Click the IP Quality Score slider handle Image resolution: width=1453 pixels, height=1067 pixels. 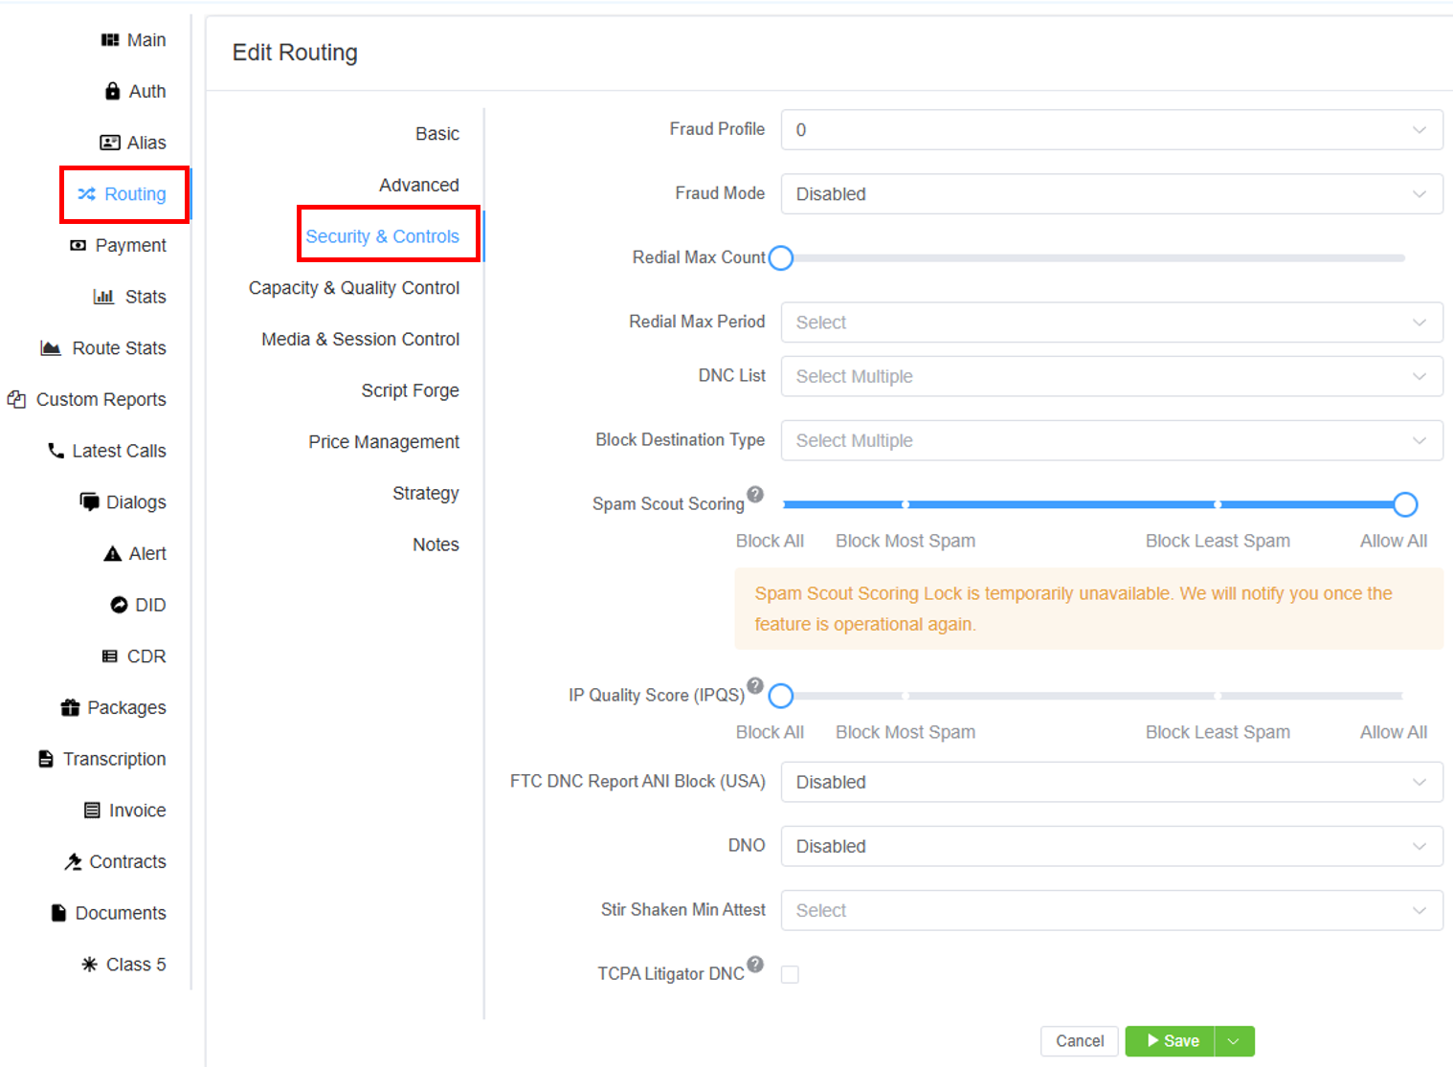point(781,696)
